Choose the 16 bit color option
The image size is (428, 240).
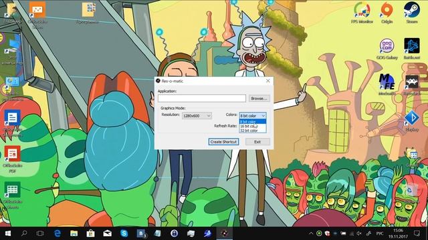253,126
